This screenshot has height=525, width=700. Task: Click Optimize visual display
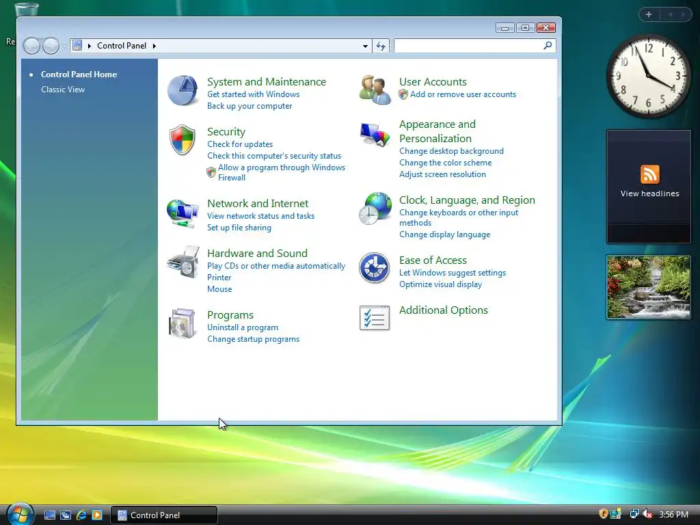point(441,284)
